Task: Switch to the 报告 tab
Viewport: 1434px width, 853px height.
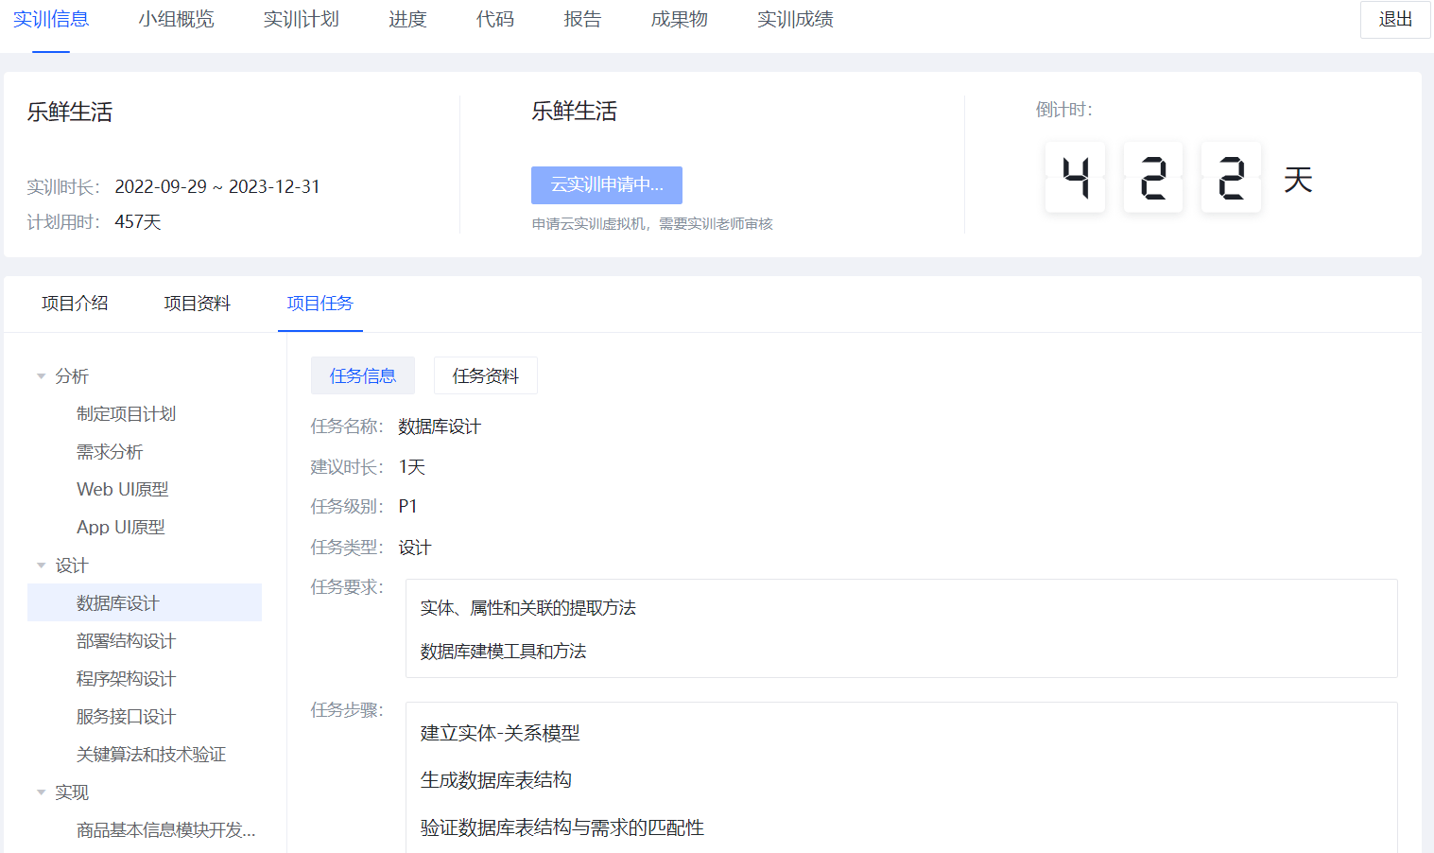Action: tap(582, 19)
